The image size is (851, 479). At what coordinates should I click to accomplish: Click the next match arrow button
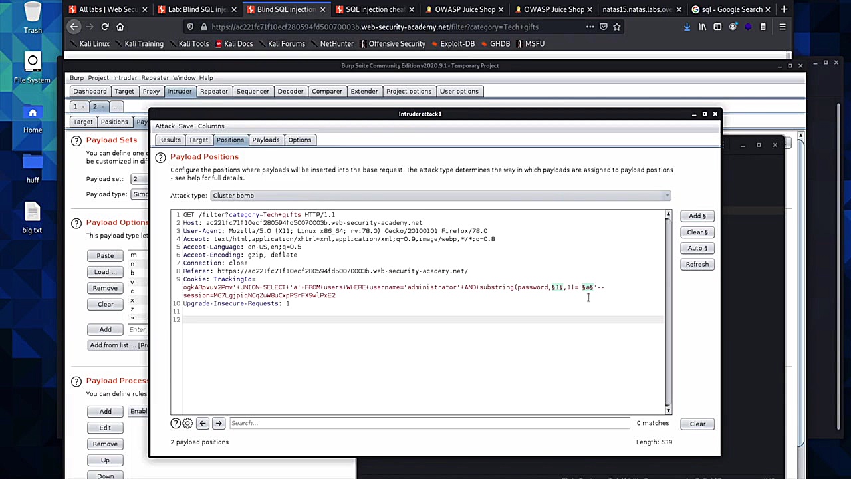[x=219, y=424]
